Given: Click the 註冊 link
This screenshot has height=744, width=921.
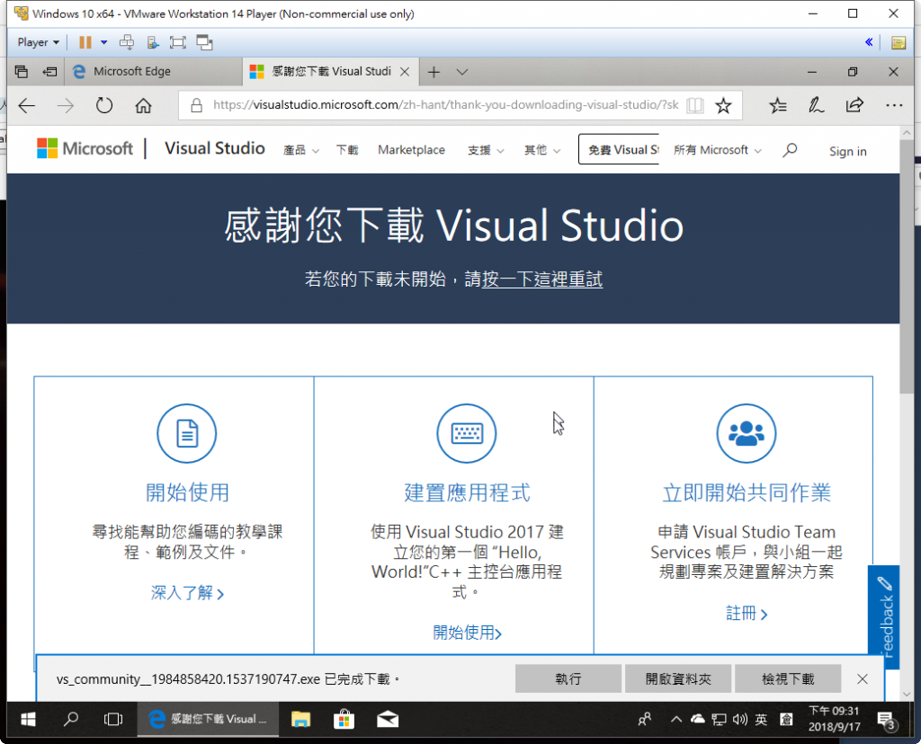Looking at the screenshot, I should tap(746, 613).
